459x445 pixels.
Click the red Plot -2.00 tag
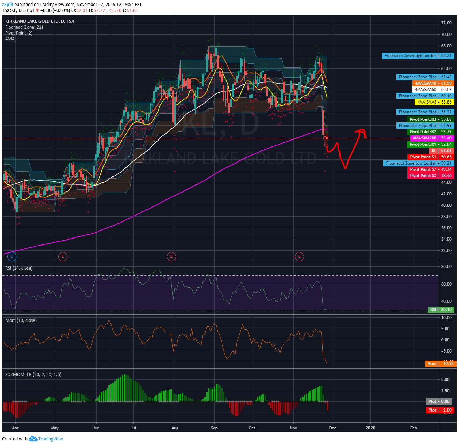[440, 410]
